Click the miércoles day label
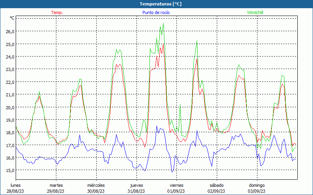Image resolution: width=313 pixels, height=195 pixels. (x=96, y=185)
